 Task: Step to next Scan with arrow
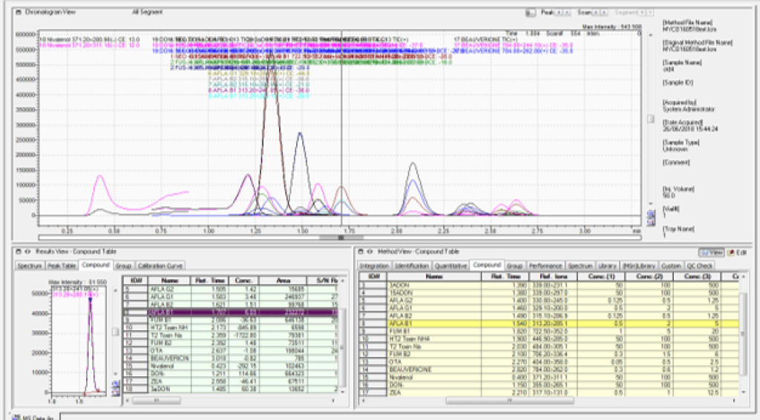(603, 12)
